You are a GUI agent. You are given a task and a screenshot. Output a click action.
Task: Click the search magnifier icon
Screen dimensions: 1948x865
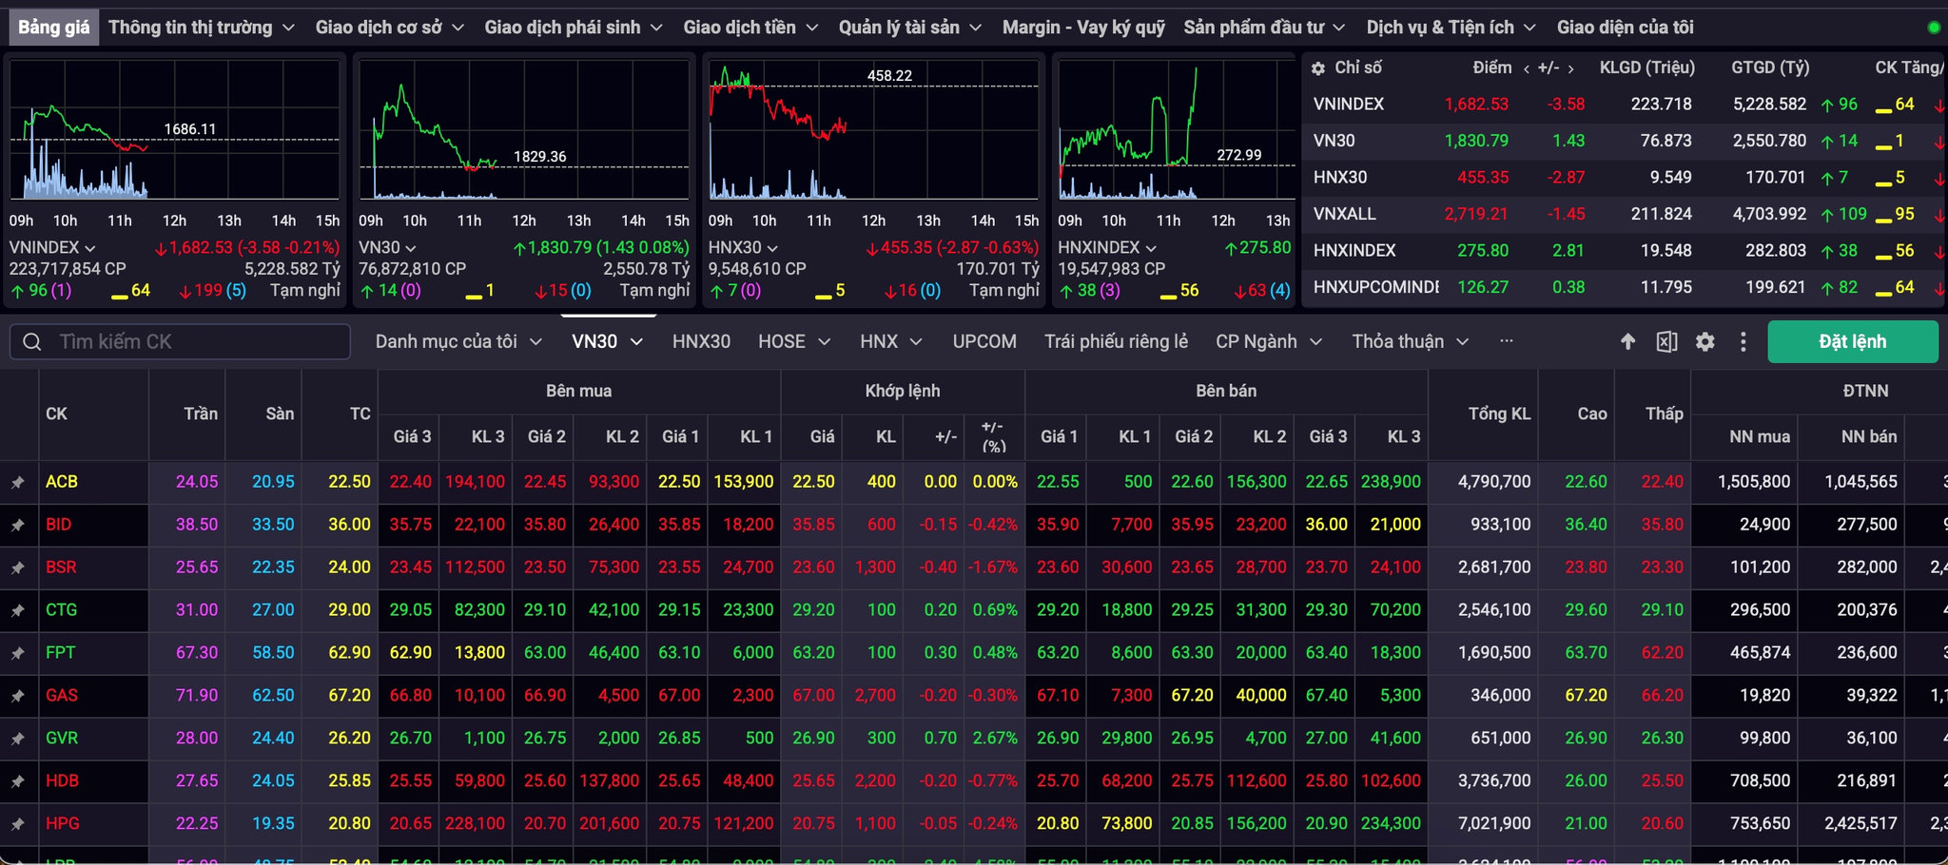[x=32, y=341]
